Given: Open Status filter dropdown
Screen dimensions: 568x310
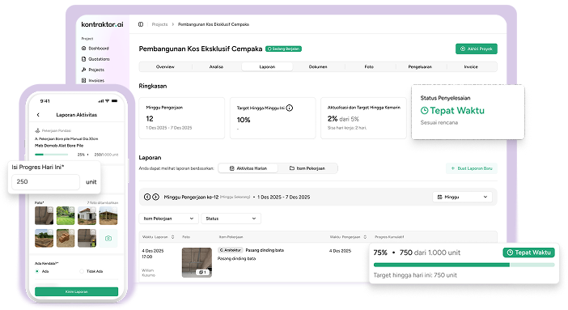Looking at the screenshot, I should [x=231, y=219].
